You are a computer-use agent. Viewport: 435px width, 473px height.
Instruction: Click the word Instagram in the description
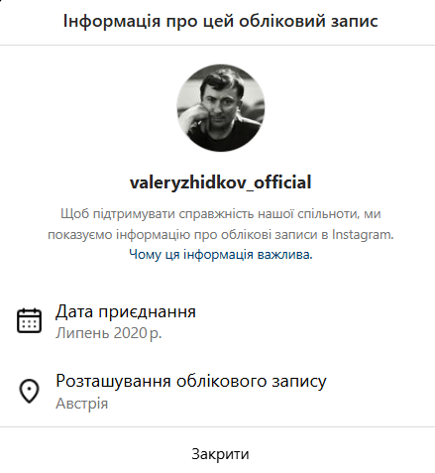(x=363, y=234)
